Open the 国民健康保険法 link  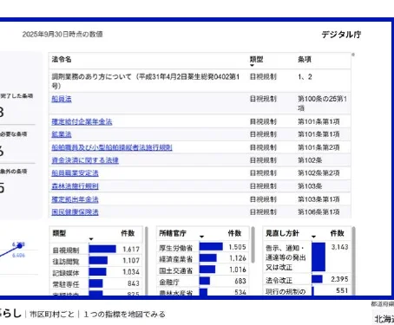(75, 211)
